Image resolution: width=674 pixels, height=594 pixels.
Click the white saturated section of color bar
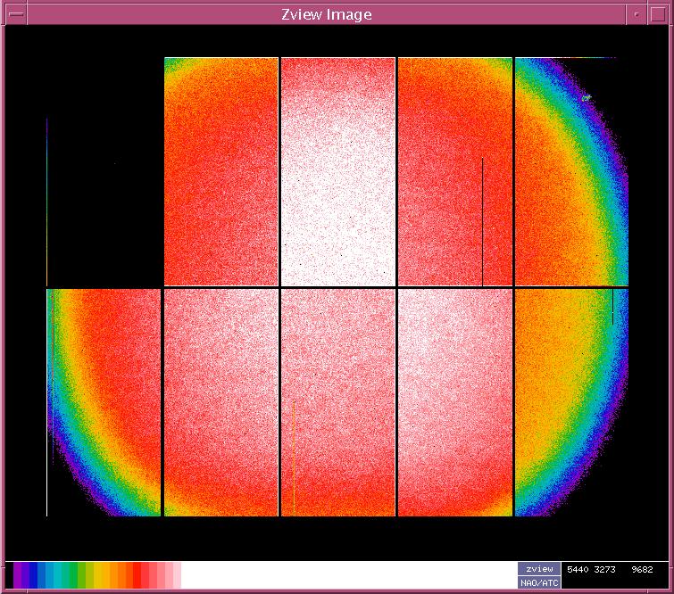coord(348,575)
